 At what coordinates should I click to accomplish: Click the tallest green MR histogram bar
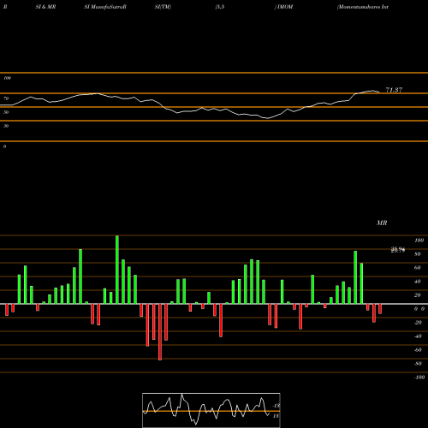pos(117,270)
